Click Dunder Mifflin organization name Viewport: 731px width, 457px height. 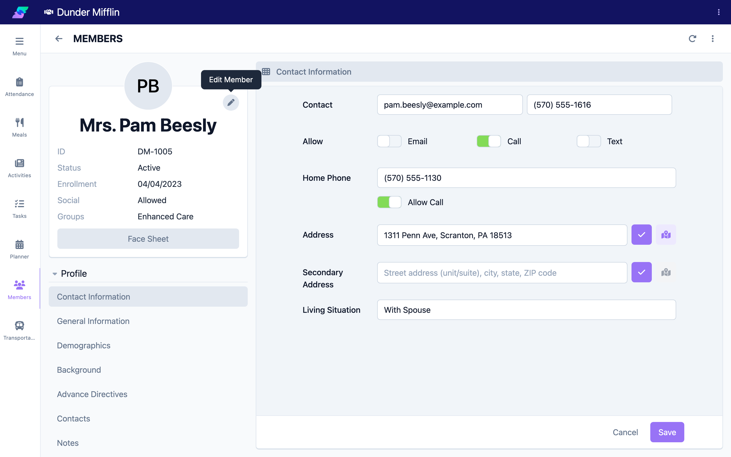point(88,12)
